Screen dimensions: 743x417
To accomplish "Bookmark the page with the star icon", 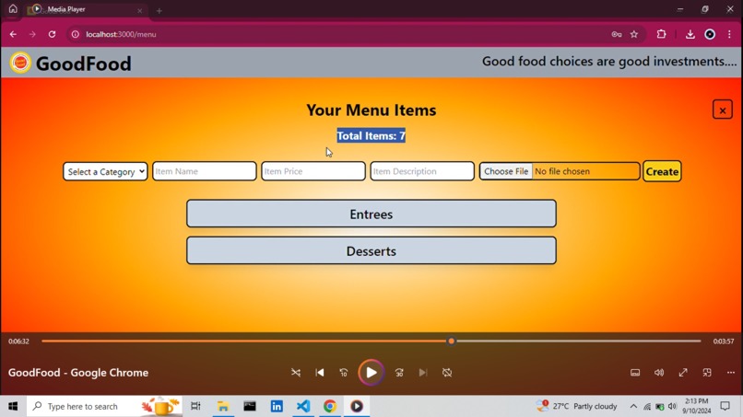I will point(634,34).
